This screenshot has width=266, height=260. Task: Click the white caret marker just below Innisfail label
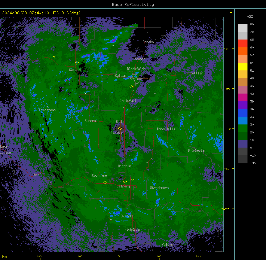123,108
